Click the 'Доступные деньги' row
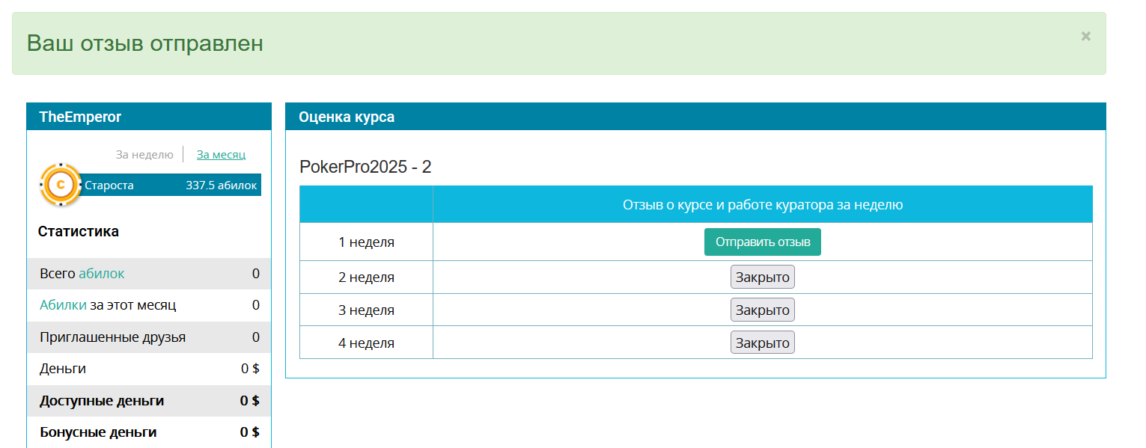The image size is (1146, 448). pos(149,401)
